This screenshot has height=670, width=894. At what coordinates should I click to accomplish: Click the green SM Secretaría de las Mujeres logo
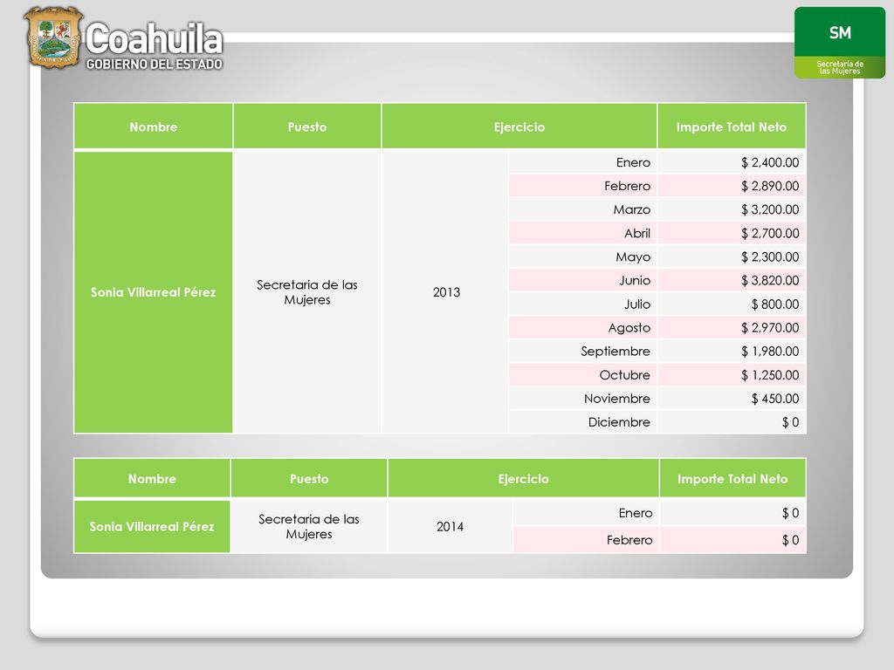(839, 43)
